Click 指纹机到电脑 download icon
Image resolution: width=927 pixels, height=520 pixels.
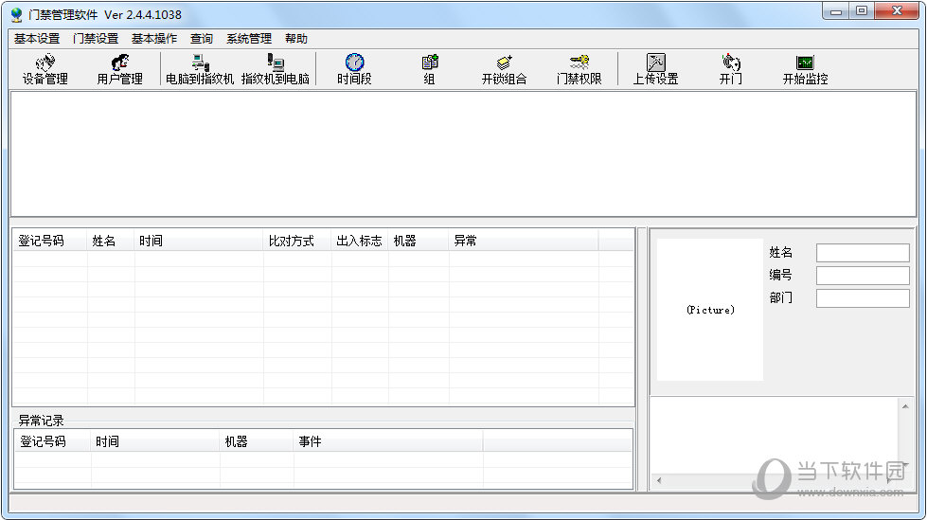coord(276,69)
